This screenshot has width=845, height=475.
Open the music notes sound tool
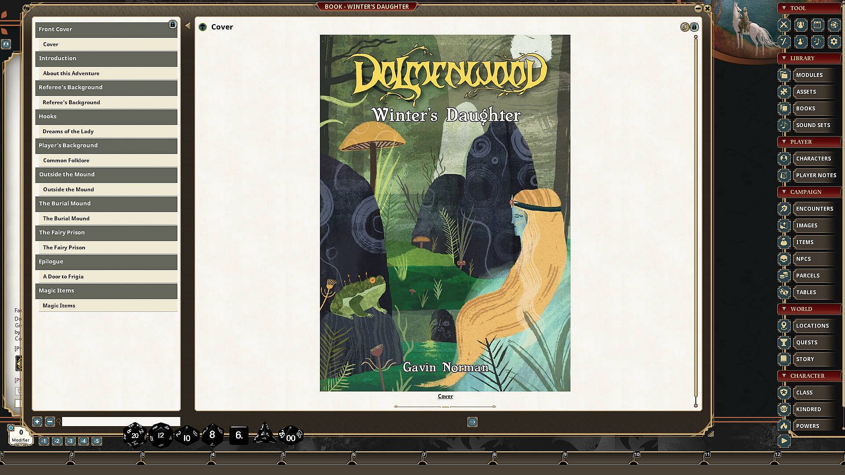[817, 42]
